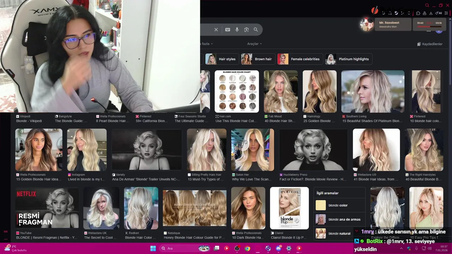Open the browser AI assistant button
The width and height of the screenshot is (452, 254).
pos(439,13)
